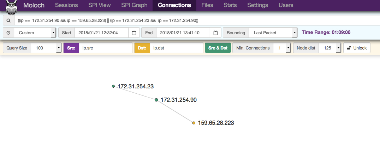
Task: Click the Time Range 01:09:06 text
Action: tap(326, 33)
